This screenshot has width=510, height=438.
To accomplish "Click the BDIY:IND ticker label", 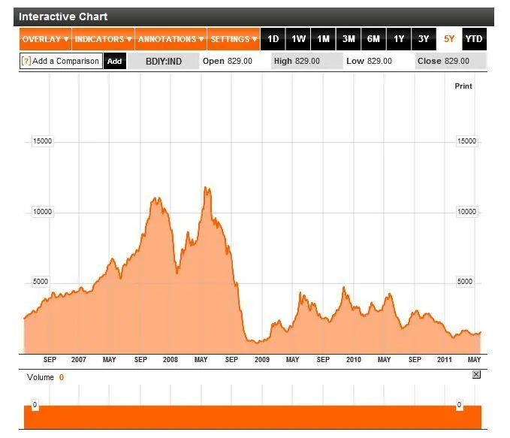I will [x=164, y=62].
